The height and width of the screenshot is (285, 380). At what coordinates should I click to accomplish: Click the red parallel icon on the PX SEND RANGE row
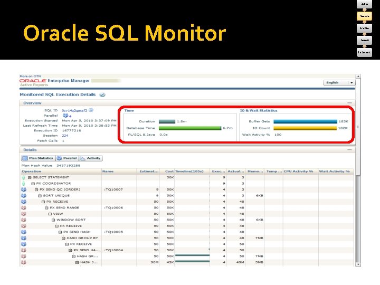(24, 208)
